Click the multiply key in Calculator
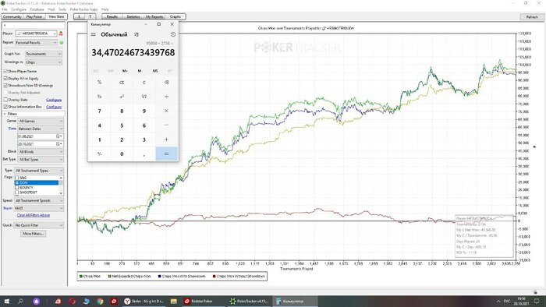 (x=166, y=111)
